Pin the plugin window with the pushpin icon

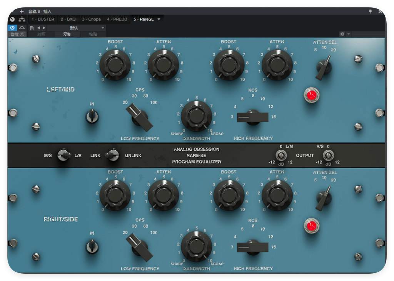coord(371,11)
